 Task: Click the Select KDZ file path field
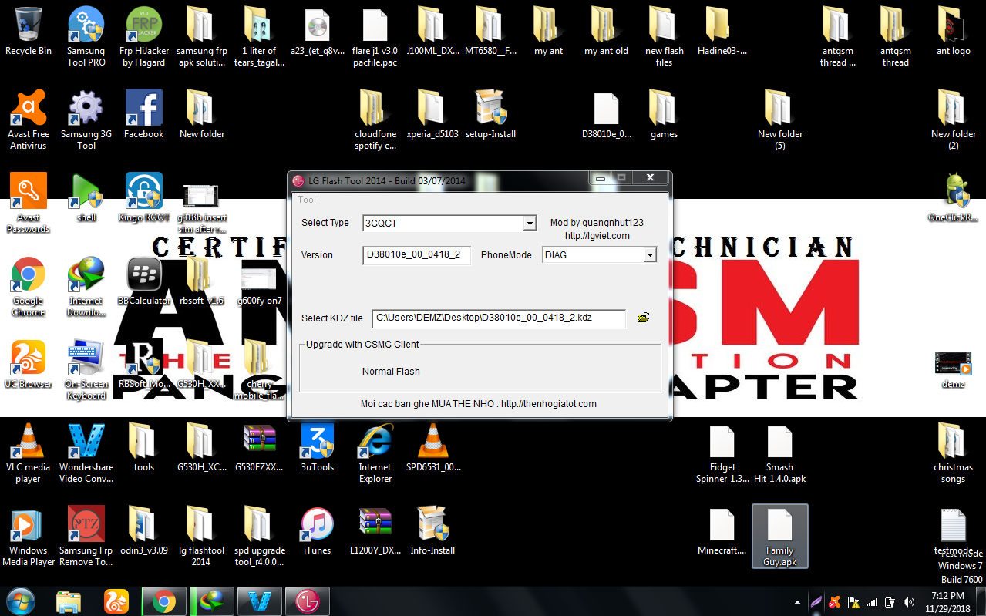coord(498,318)
